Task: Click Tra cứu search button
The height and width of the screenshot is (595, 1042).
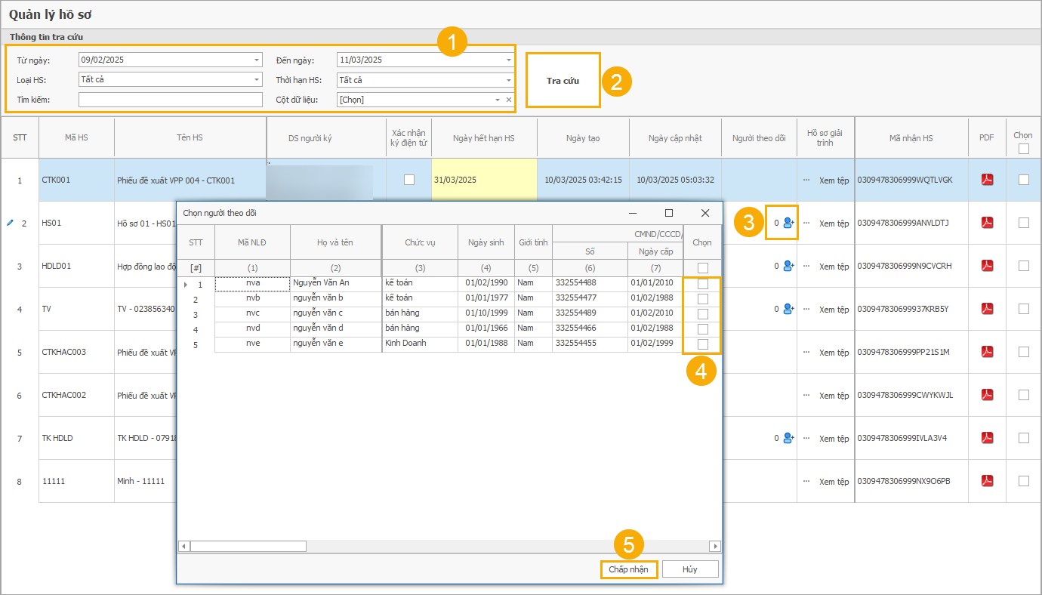Action: pos(563,80)
